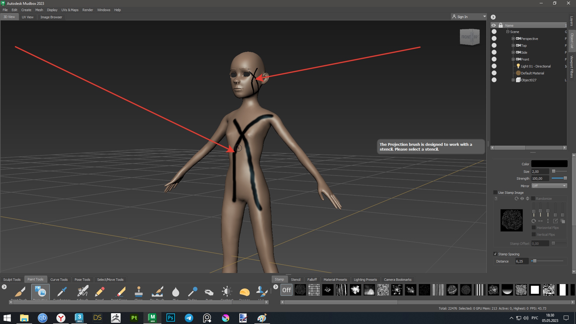Select the Blur tool
This screenshot has height=324, width=576.
tap(175, 291)
